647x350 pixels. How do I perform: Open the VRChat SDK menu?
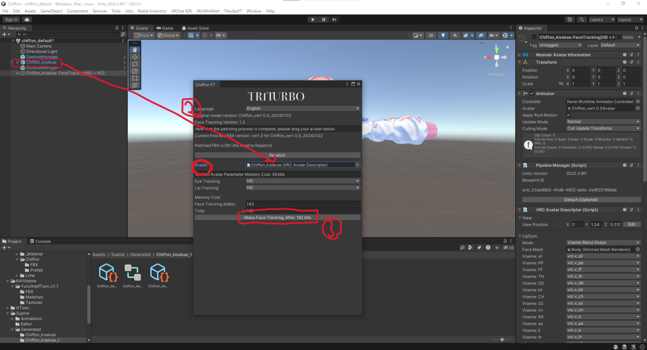point(182,11)
